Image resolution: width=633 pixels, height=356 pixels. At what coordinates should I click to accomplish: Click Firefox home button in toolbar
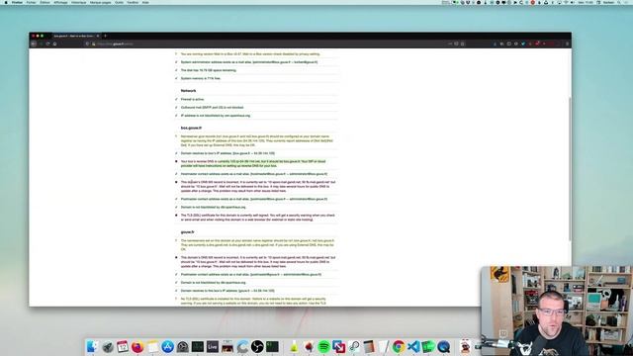(x=55, y=44)
